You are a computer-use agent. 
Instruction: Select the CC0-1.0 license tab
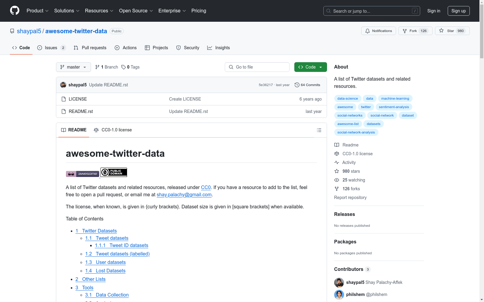[x=113, y=130]
